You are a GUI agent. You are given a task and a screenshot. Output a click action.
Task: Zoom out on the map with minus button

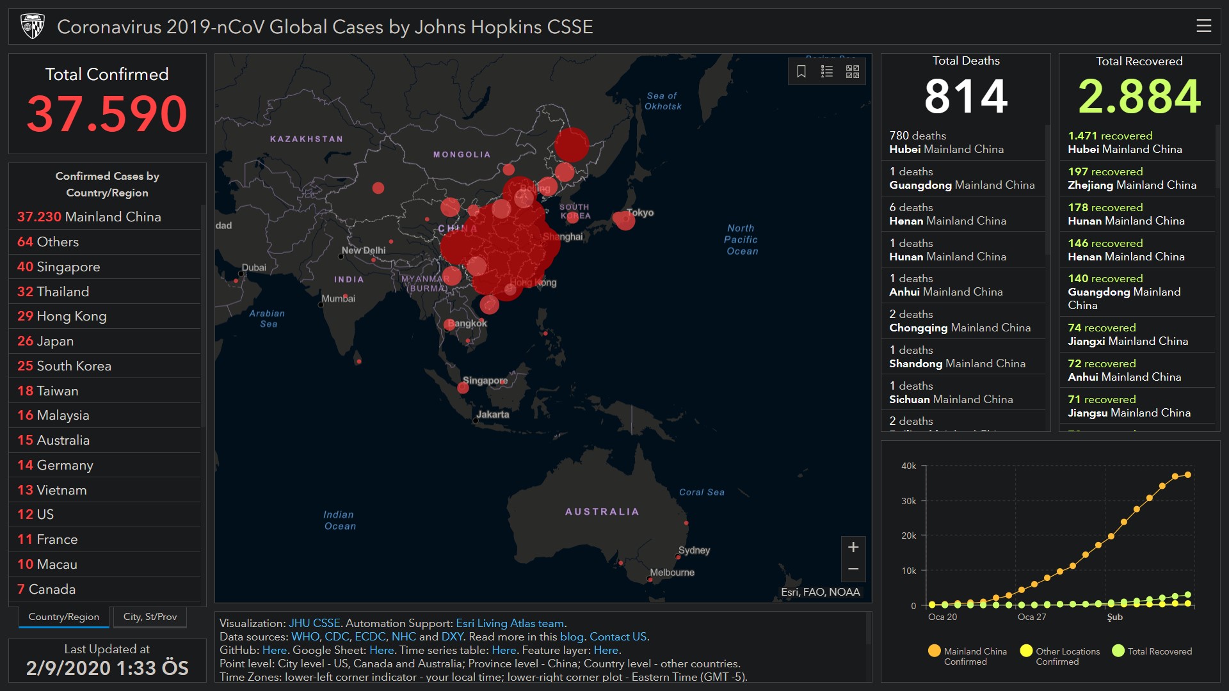click(853, 569)
